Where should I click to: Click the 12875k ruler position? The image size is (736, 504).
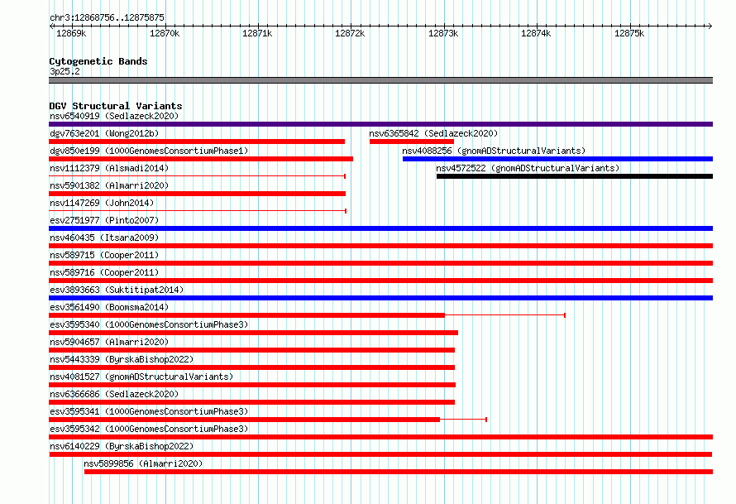pos(629,33)
